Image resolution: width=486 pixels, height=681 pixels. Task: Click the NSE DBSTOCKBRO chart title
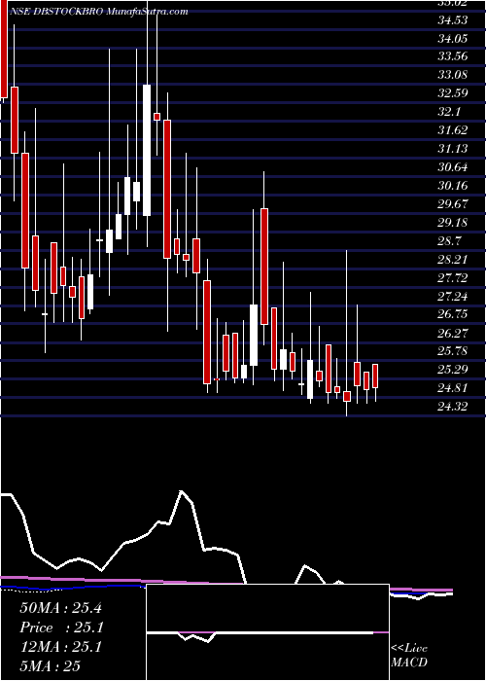(x=98, y=12)
